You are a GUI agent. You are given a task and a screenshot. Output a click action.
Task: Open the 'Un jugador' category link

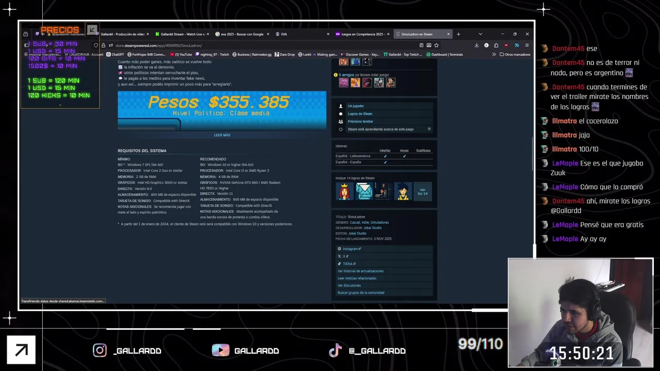(356, 106)
